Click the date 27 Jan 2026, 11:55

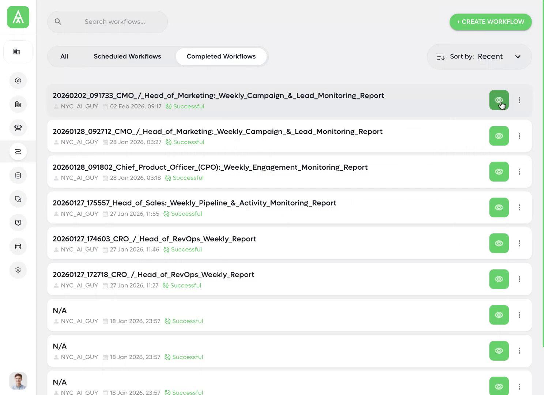pyautogui.click(x=135, y=214)
